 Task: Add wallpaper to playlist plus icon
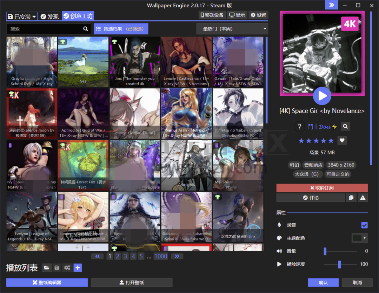[x=78, y=268]
